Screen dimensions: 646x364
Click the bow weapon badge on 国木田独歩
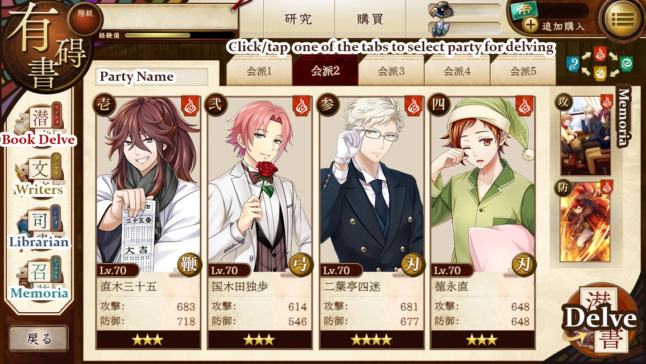pos(300,264)
